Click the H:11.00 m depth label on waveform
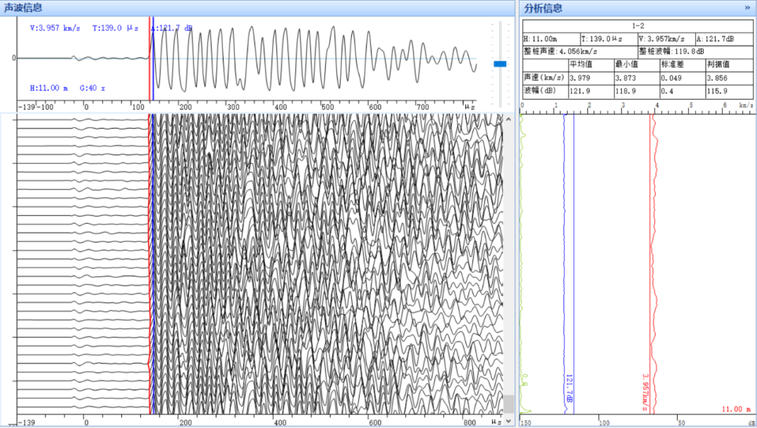Screen dimensions: 757x428 49,88
